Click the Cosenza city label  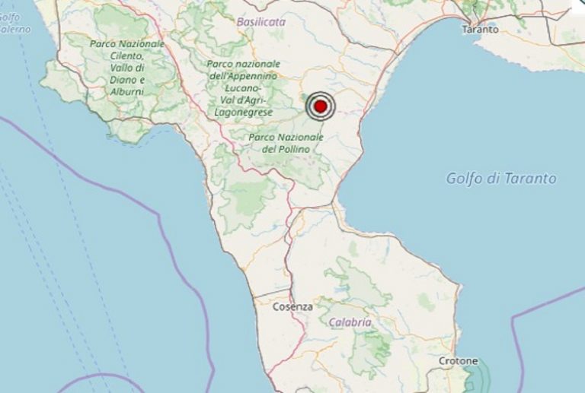tap(292, 307)
